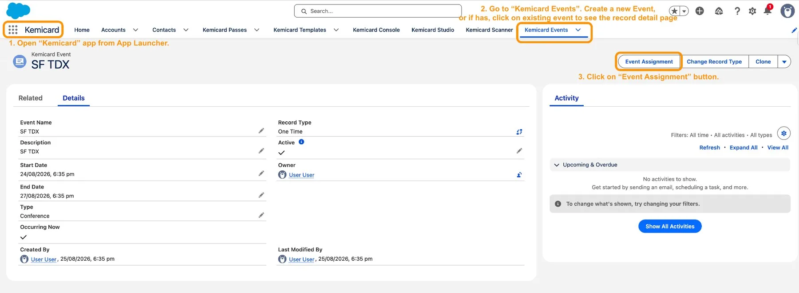Screen dimensions: 799x293
Task: Click the Expand All link
Action: 744,148
